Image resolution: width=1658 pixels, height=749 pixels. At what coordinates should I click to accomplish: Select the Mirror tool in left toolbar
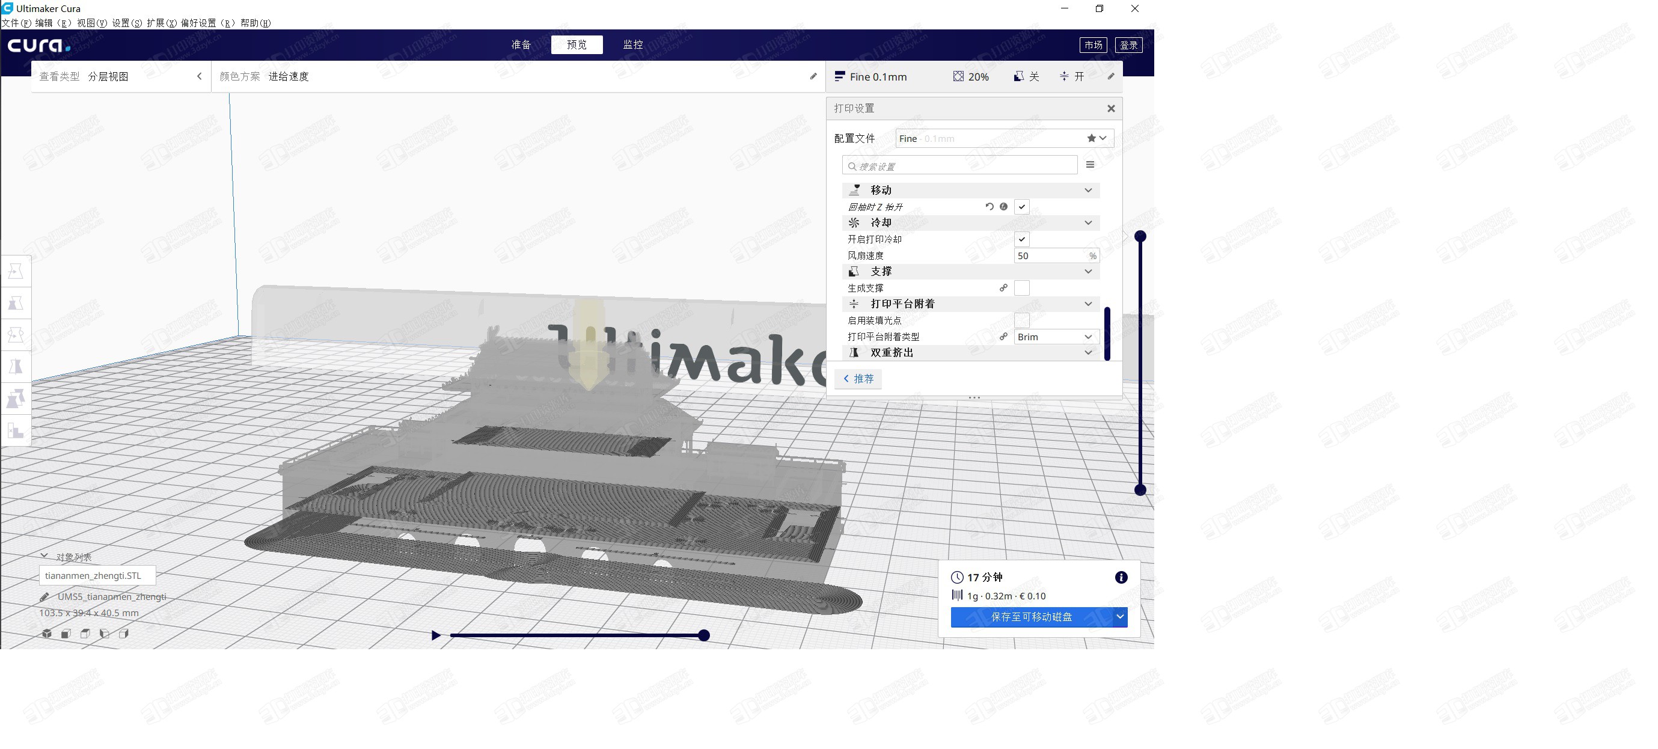point(16,367)
